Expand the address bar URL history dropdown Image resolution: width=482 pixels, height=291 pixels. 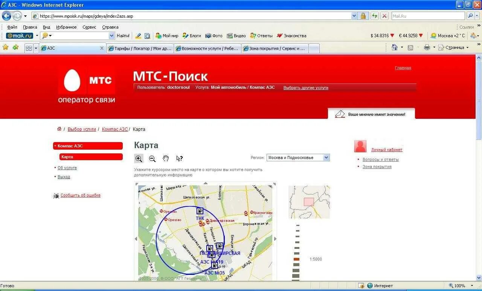tap(354, 16)
